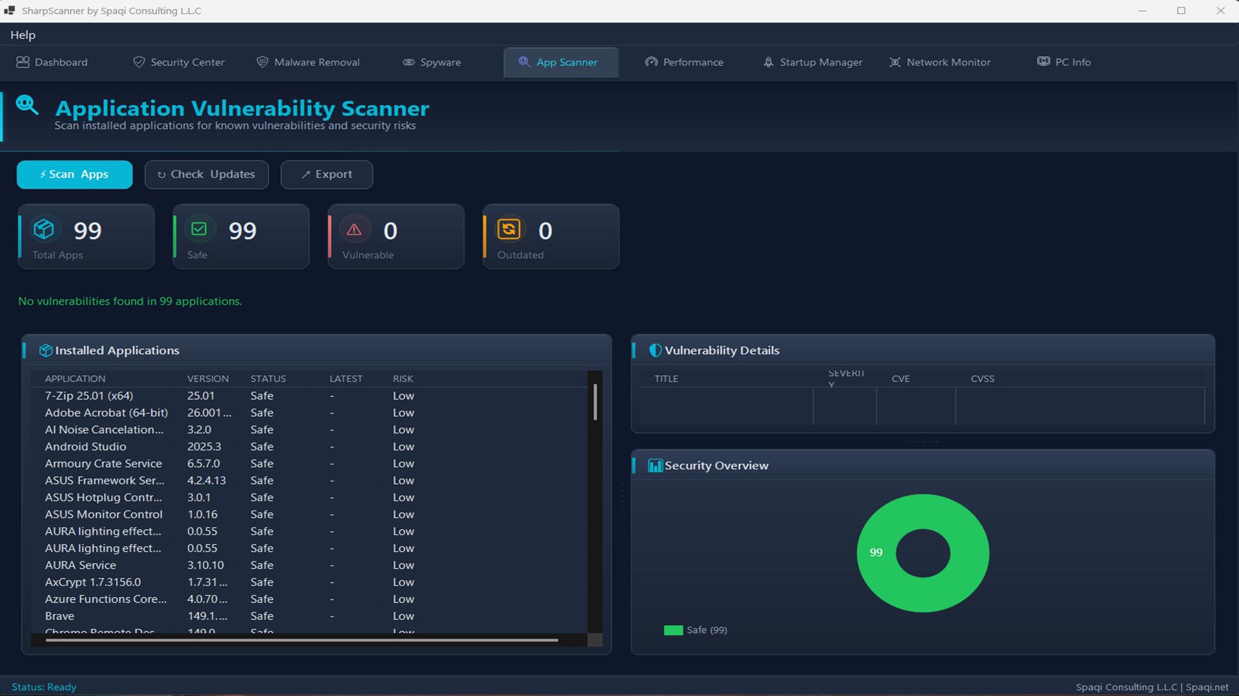1239x696 pixels.
Task: Click the Outdated refresh icon
Action: [509, 229]
